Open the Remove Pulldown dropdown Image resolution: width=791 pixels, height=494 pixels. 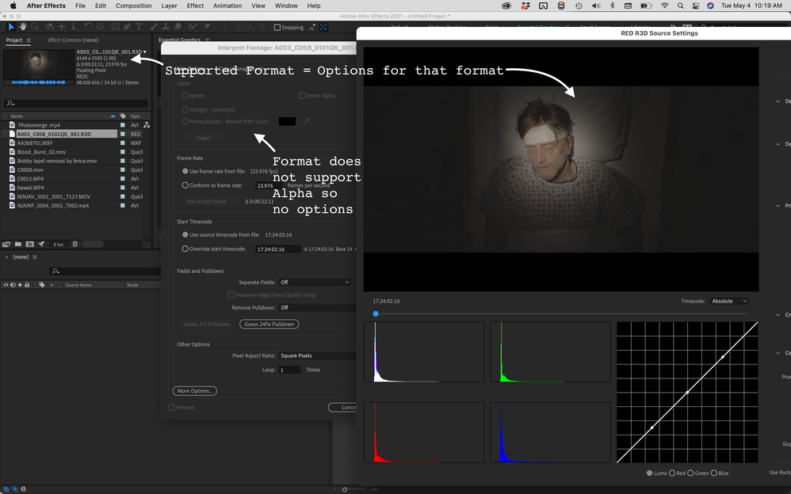(317, 307)
